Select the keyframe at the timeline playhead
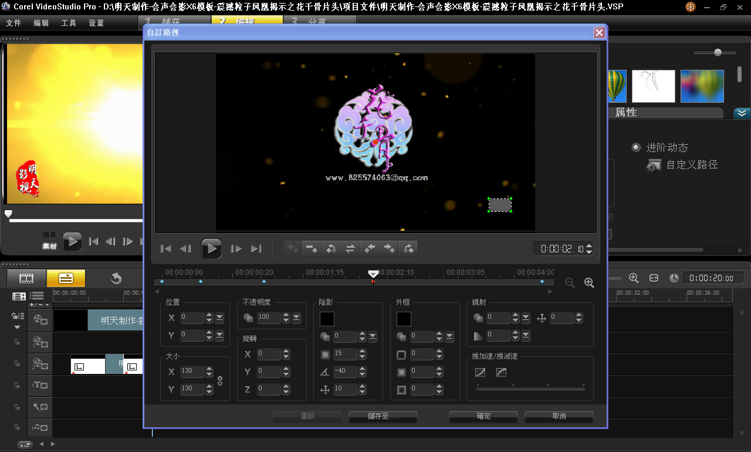The height and width of the screenshot is (452, 751). 373,282
